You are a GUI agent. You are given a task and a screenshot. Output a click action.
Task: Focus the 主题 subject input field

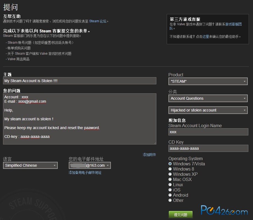(80, 81)
